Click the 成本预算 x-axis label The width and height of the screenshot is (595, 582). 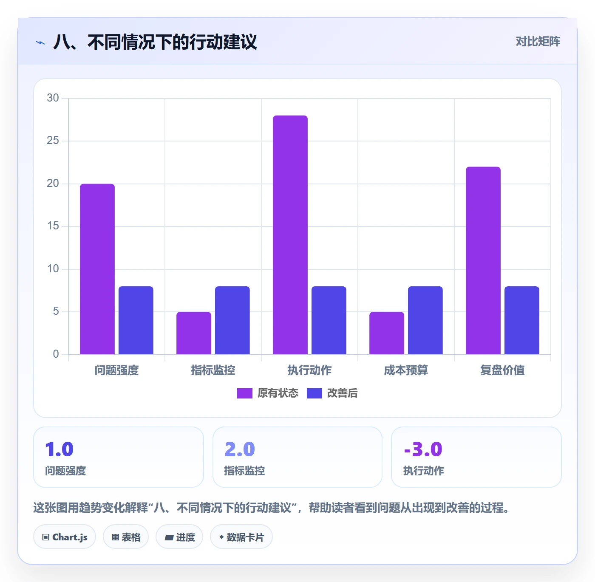click(x=406, y=370)
